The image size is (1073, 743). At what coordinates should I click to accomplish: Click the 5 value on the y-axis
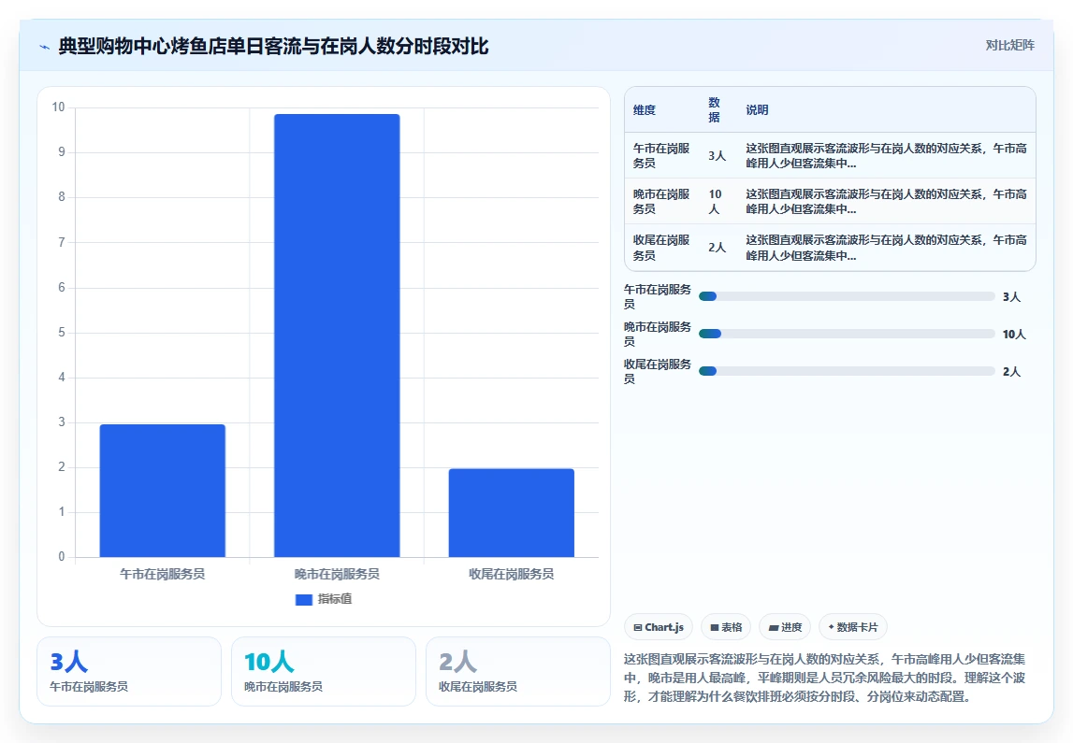62,332
